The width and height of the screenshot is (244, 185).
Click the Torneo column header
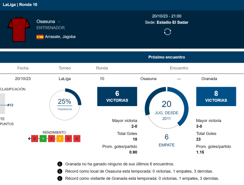pyautogui.click(x=65, y=68)
